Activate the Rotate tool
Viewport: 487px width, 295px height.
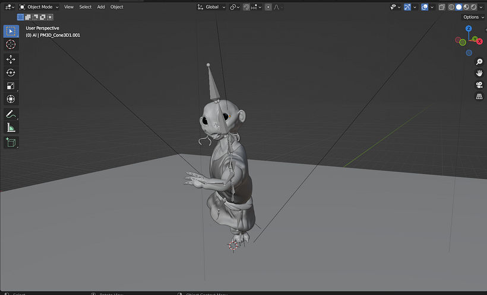[11, 72]
